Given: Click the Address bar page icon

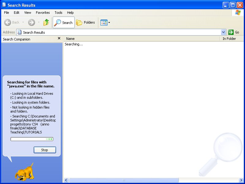Looking at the screenshot, I should pyautogui.click(x=20, y=32).
